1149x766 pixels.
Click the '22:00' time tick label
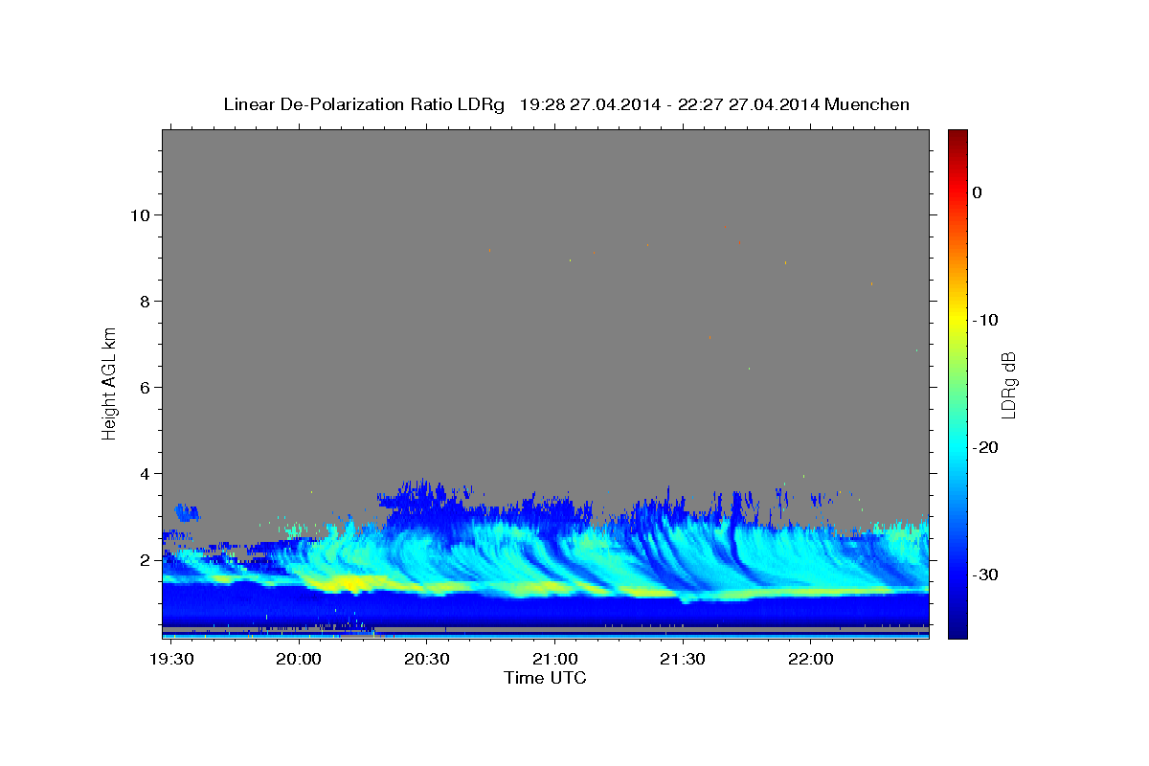click(x=810, y=660)
